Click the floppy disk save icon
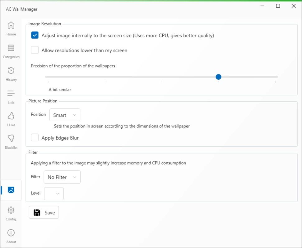302x248 pixels. pos(37,212)
